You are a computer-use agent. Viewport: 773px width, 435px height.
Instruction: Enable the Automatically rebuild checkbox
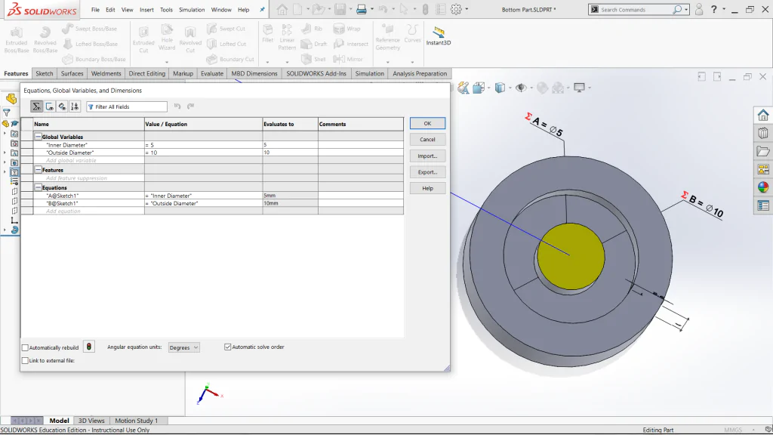pos(25,347)
